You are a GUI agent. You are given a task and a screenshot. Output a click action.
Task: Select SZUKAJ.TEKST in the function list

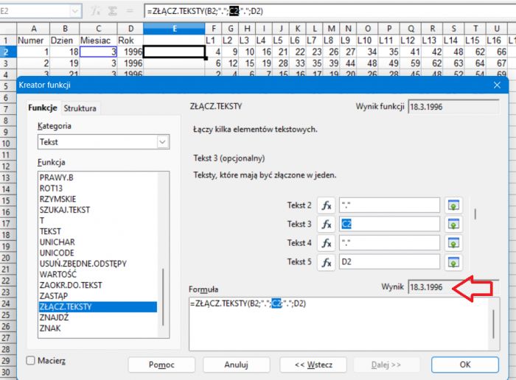coord(98,210)
